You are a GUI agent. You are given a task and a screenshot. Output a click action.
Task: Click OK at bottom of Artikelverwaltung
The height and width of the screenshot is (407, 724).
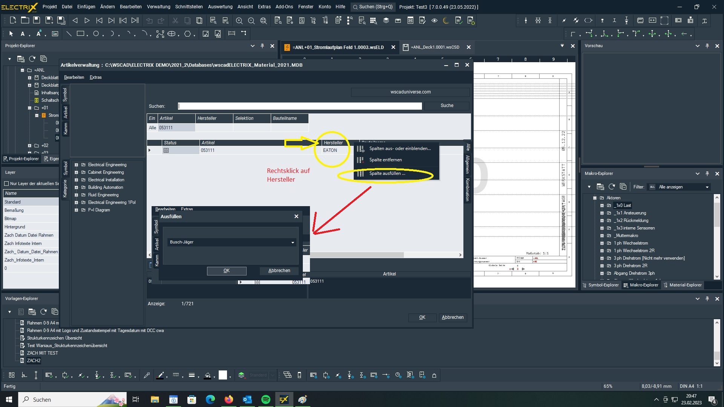(x=422, y=317)
